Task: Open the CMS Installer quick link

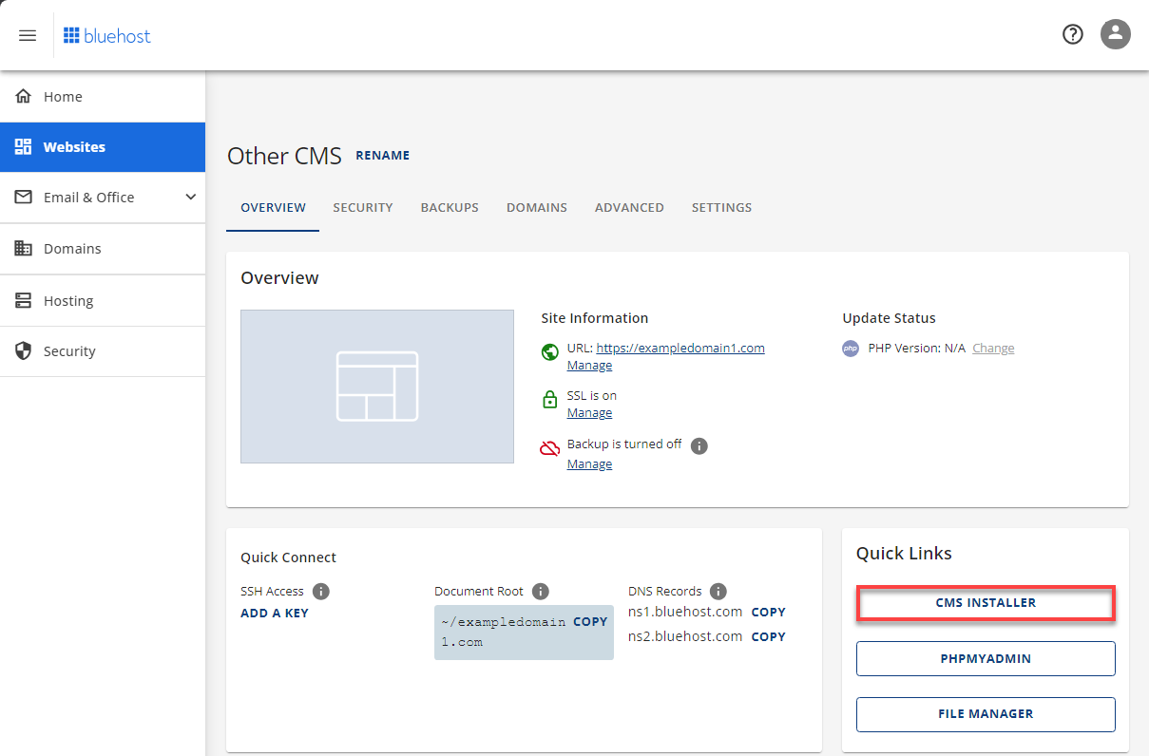Action: point(986,602)
